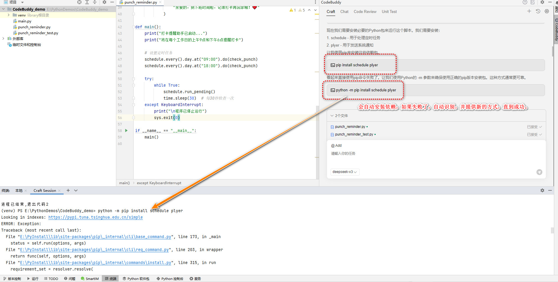
Task: Click the 版本控制 icon in status bar
Action: pos(12,278)
